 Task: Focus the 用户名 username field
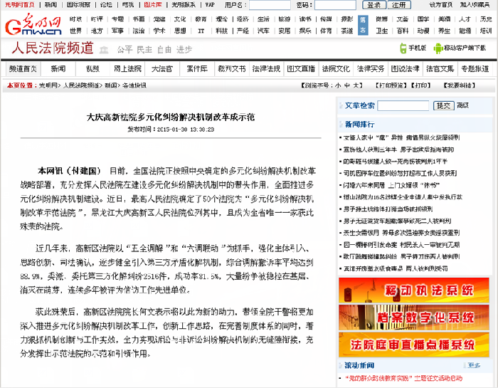(270, 5)
